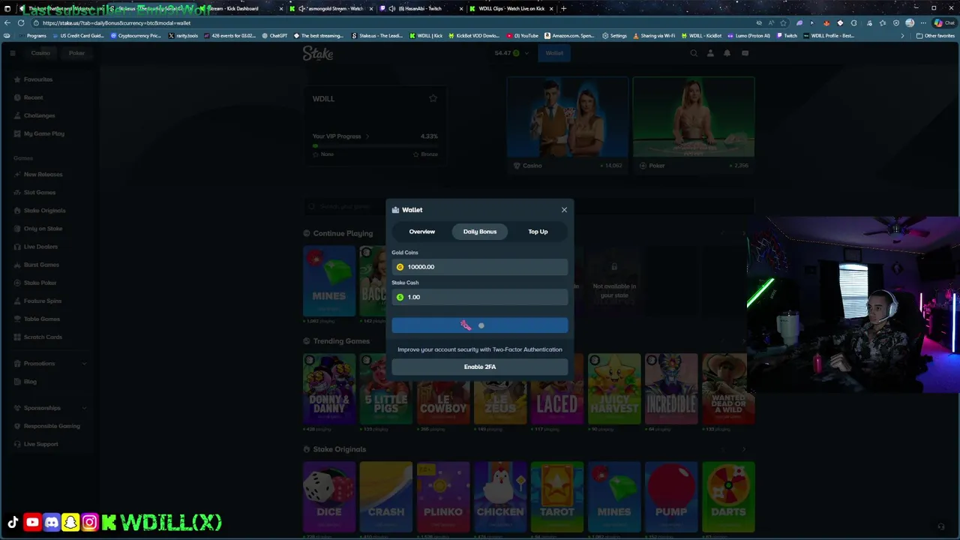This screenshot has height=540, width=960.
Task: Open the Chicken original game
Action: 500,497
